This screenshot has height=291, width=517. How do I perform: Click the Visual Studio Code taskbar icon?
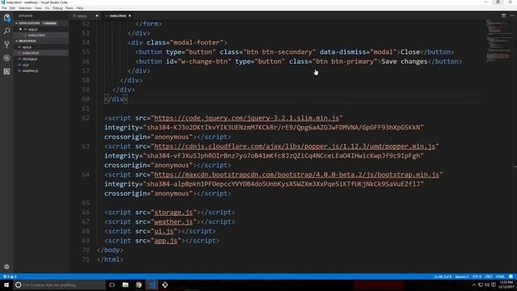click(152, 285)
